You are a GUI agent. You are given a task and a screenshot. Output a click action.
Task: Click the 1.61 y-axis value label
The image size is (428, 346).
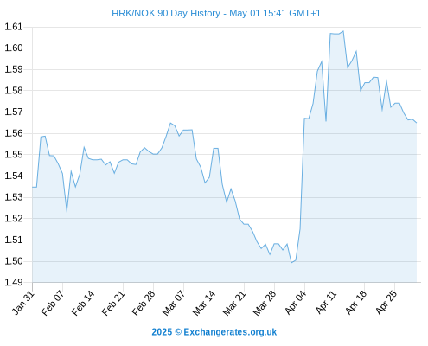click(x=13, y=27)
